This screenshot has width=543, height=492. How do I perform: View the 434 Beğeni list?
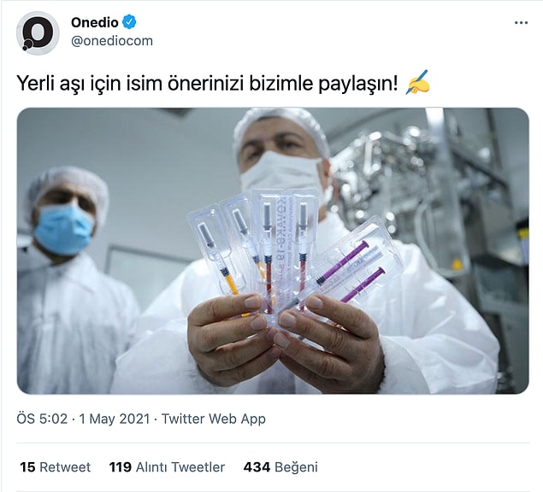[x=280, y=467]
